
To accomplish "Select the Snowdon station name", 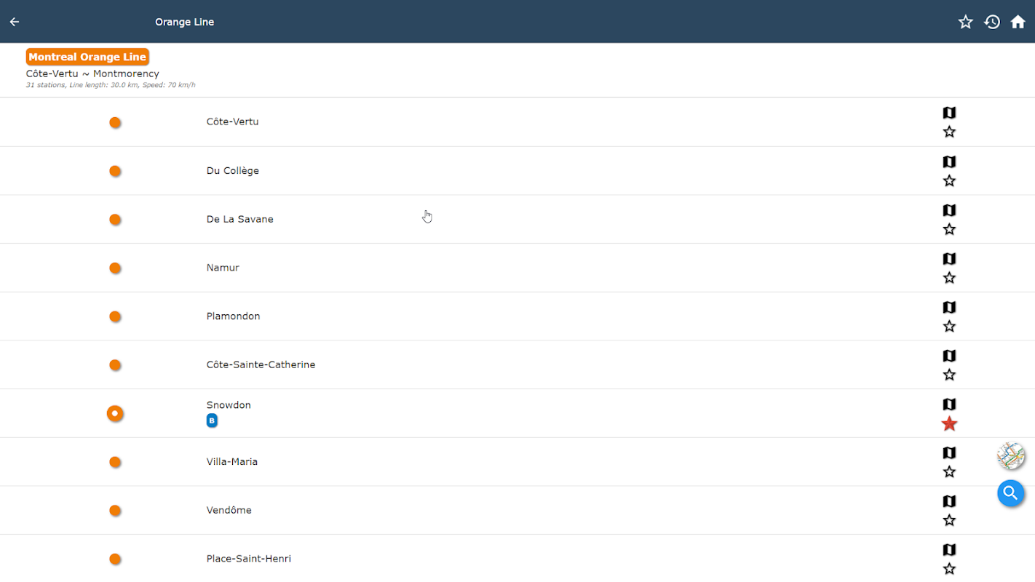I will 229,405.
